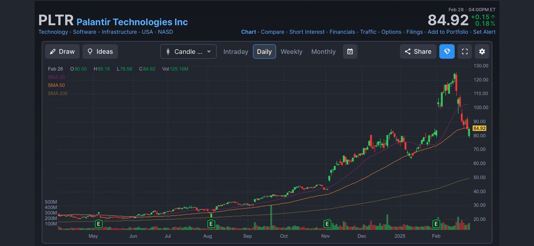
Task: Click the earnings marker near February
Action: click(x=437, y=224)
